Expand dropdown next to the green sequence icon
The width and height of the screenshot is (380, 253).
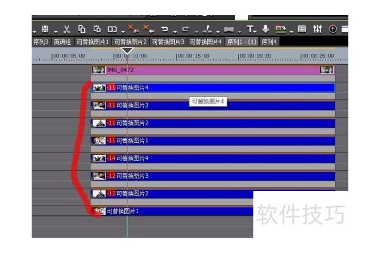[x=291, y=32]
